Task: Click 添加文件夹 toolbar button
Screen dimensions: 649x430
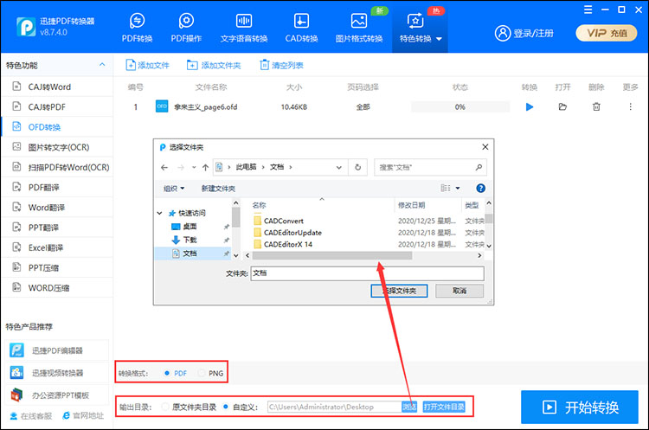Action: [214, 65]
